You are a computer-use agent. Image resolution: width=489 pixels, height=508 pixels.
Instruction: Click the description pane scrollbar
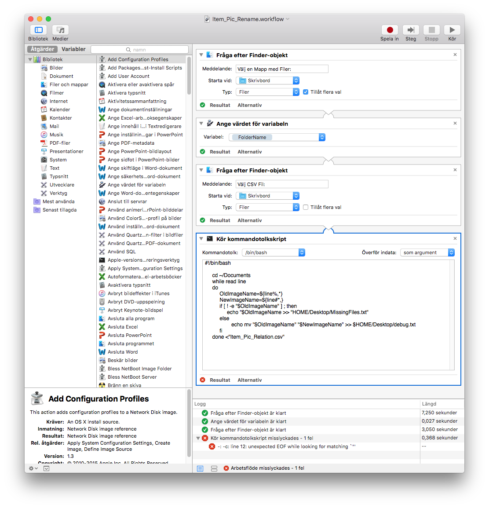coord(189,423)
